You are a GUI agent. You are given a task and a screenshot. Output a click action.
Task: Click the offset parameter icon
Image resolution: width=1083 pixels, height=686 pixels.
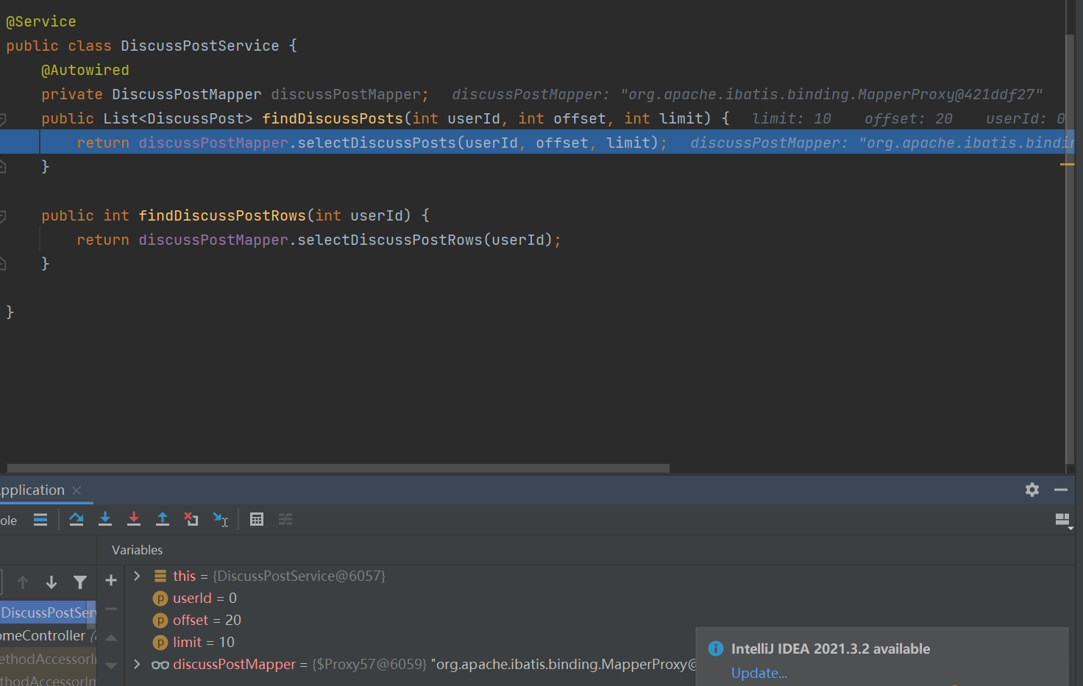click(160, 621)
